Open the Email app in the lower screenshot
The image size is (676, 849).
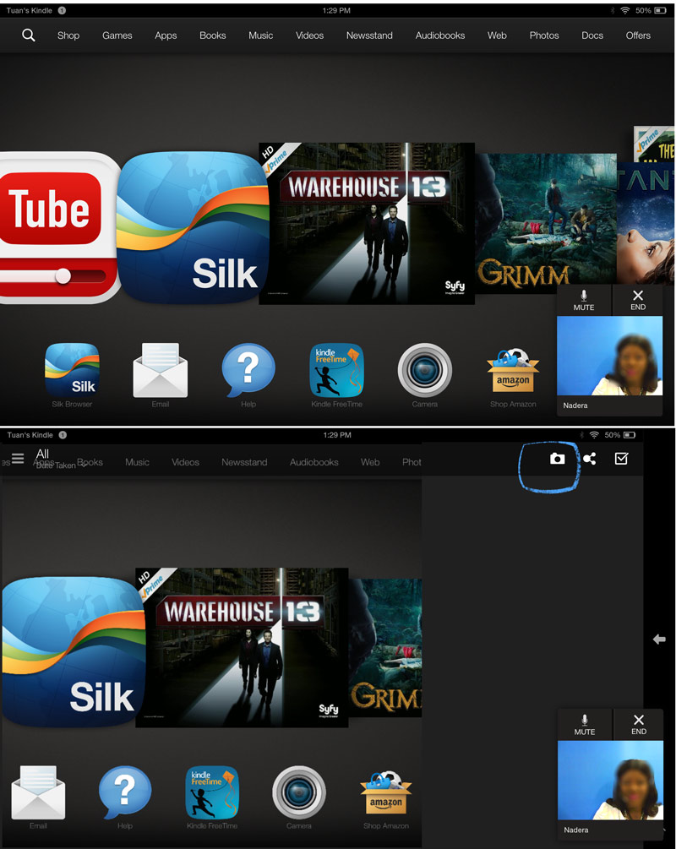pyautogui.click(x=38, y=792)
